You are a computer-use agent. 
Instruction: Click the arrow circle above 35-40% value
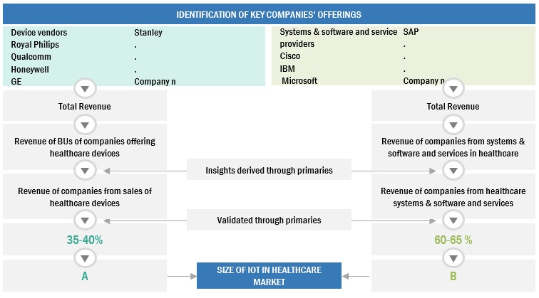(85, 220)
